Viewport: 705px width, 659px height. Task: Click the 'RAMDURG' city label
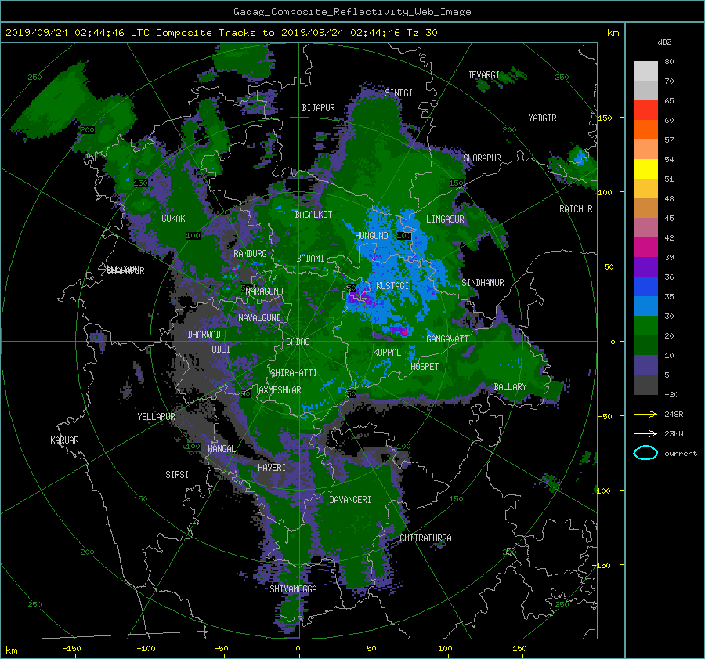[250, 254]
